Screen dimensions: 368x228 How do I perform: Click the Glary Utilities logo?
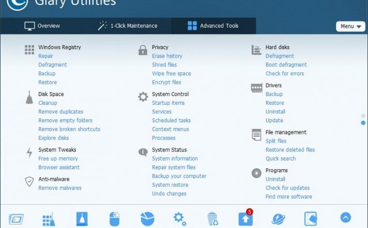[x=17, y=5]
